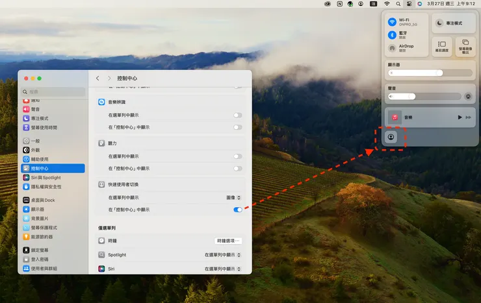Viewport: 481px width, 303px height.
Task: Open Creative Cloud menu bar icon
Action: click(x=328, y=4)
